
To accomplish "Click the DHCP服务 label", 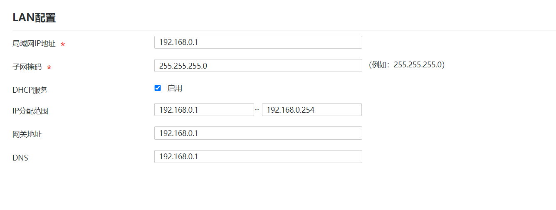I will [x=30, y=90].
